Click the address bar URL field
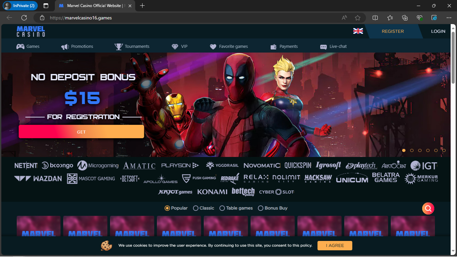The width and height of the screenshot is (457, 257). 187,18
